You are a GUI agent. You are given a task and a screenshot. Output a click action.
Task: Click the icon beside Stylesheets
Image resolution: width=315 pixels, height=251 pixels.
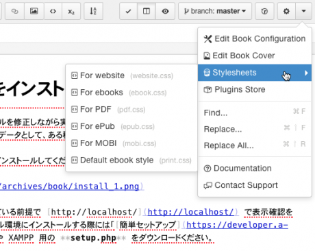pyautogui.click(x=207, y=73)
